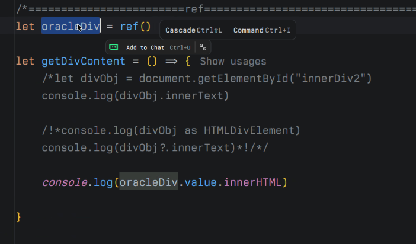Click highlighted oracleDiv inside console.log
416x244 pixels.
[x=148, y=182]
